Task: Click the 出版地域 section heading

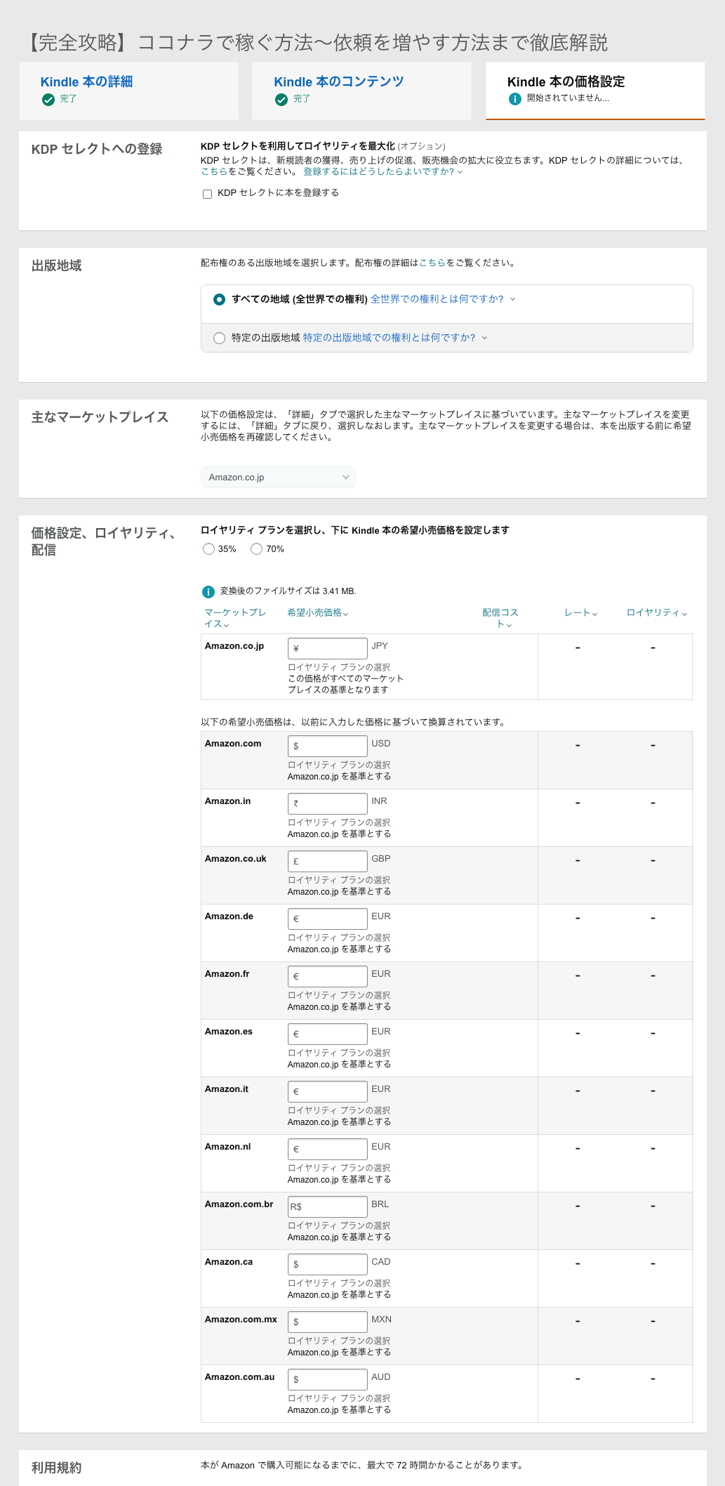Action: click(57, 266)
